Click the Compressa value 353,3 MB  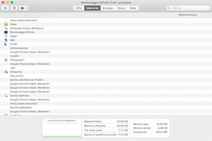161,132
